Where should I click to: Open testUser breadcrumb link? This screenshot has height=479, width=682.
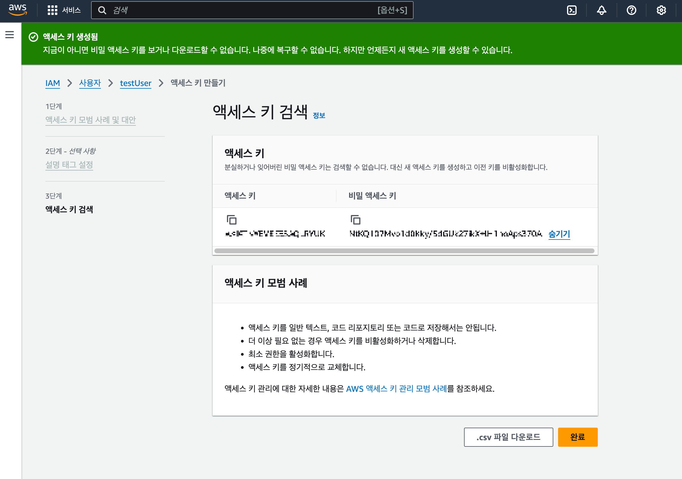pos(136,83)
